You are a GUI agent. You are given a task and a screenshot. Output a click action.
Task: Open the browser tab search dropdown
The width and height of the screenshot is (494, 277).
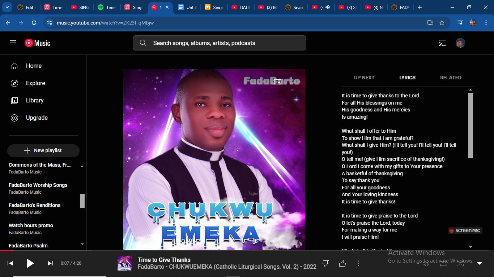click(x=7, y=7)
